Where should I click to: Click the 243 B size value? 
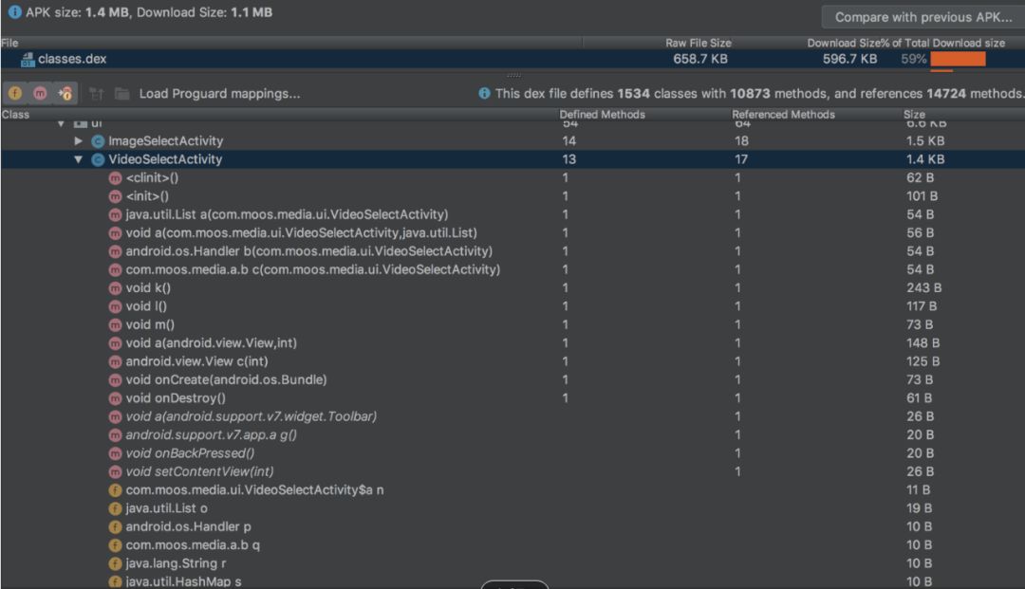(x=923, y=288)
